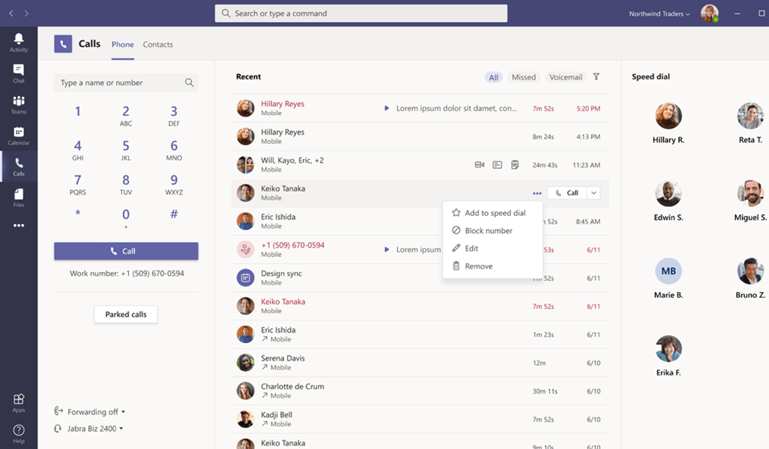Open the Activity bell in sidebar
The width and height of the screenshot is (769, 449).
click(18, 42)
